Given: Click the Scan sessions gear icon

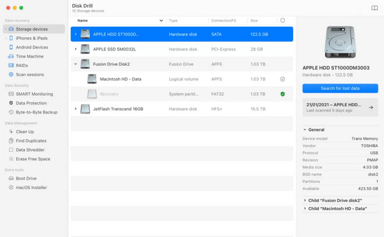Looking at the screenshot, I should (11, 74).
